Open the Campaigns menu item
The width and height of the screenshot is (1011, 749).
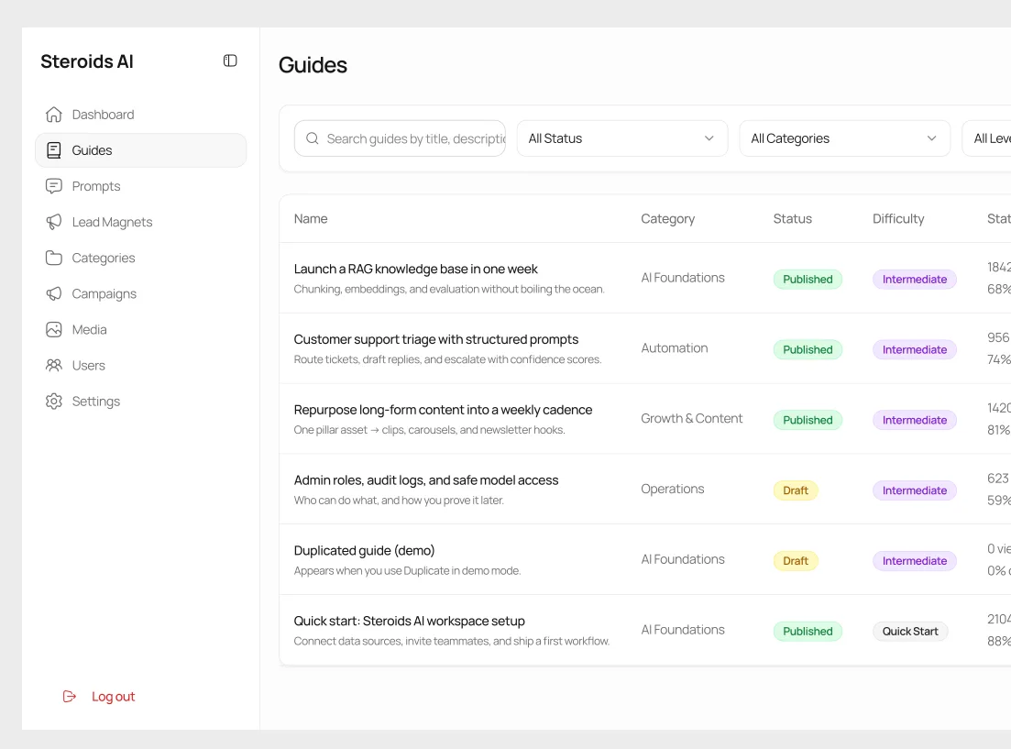(104, 293)
